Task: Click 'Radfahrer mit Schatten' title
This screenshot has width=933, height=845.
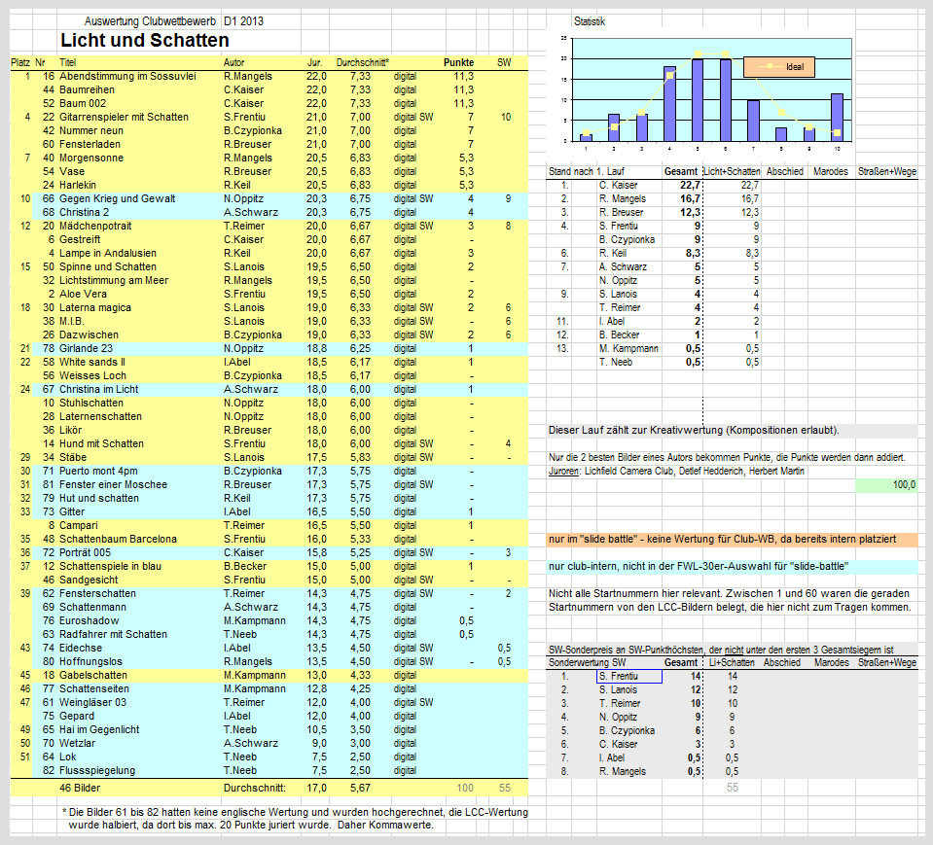Action: (x=113, y=635)
